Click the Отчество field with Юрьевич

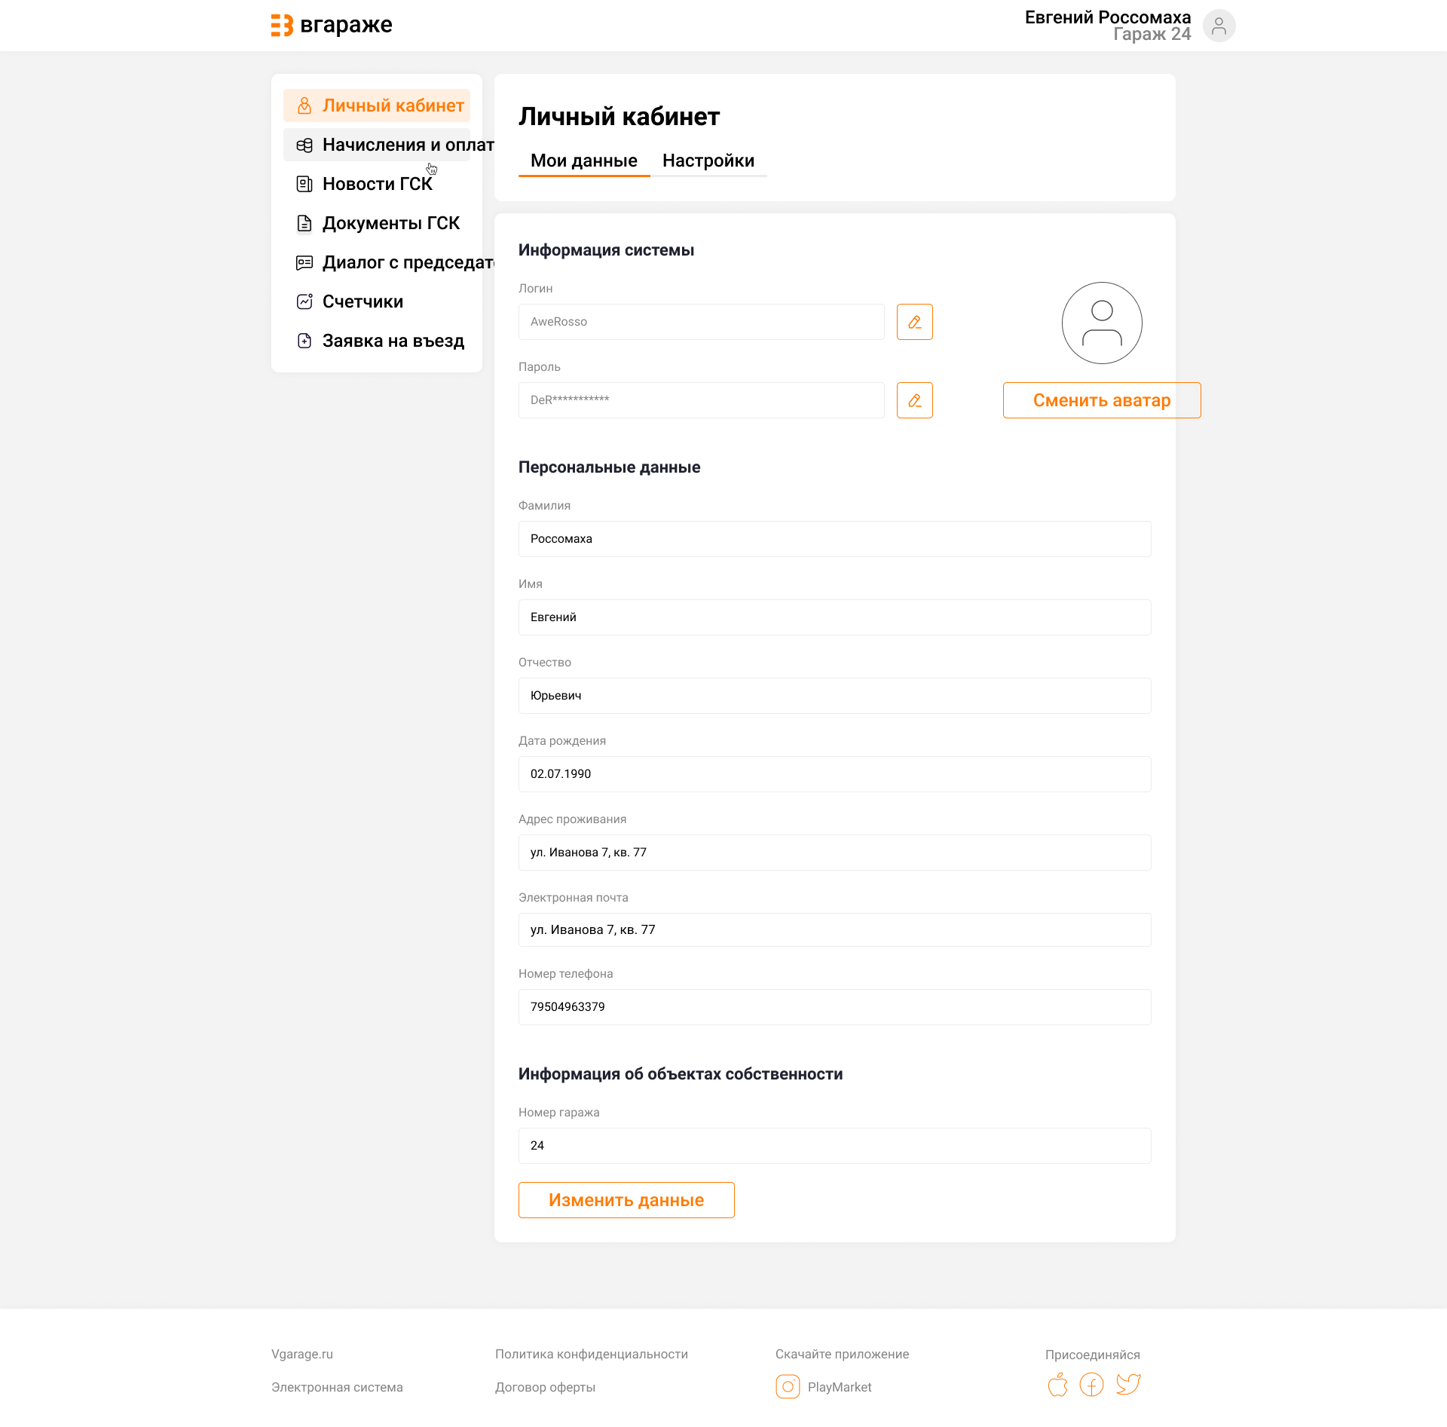[x=835, y=696]
